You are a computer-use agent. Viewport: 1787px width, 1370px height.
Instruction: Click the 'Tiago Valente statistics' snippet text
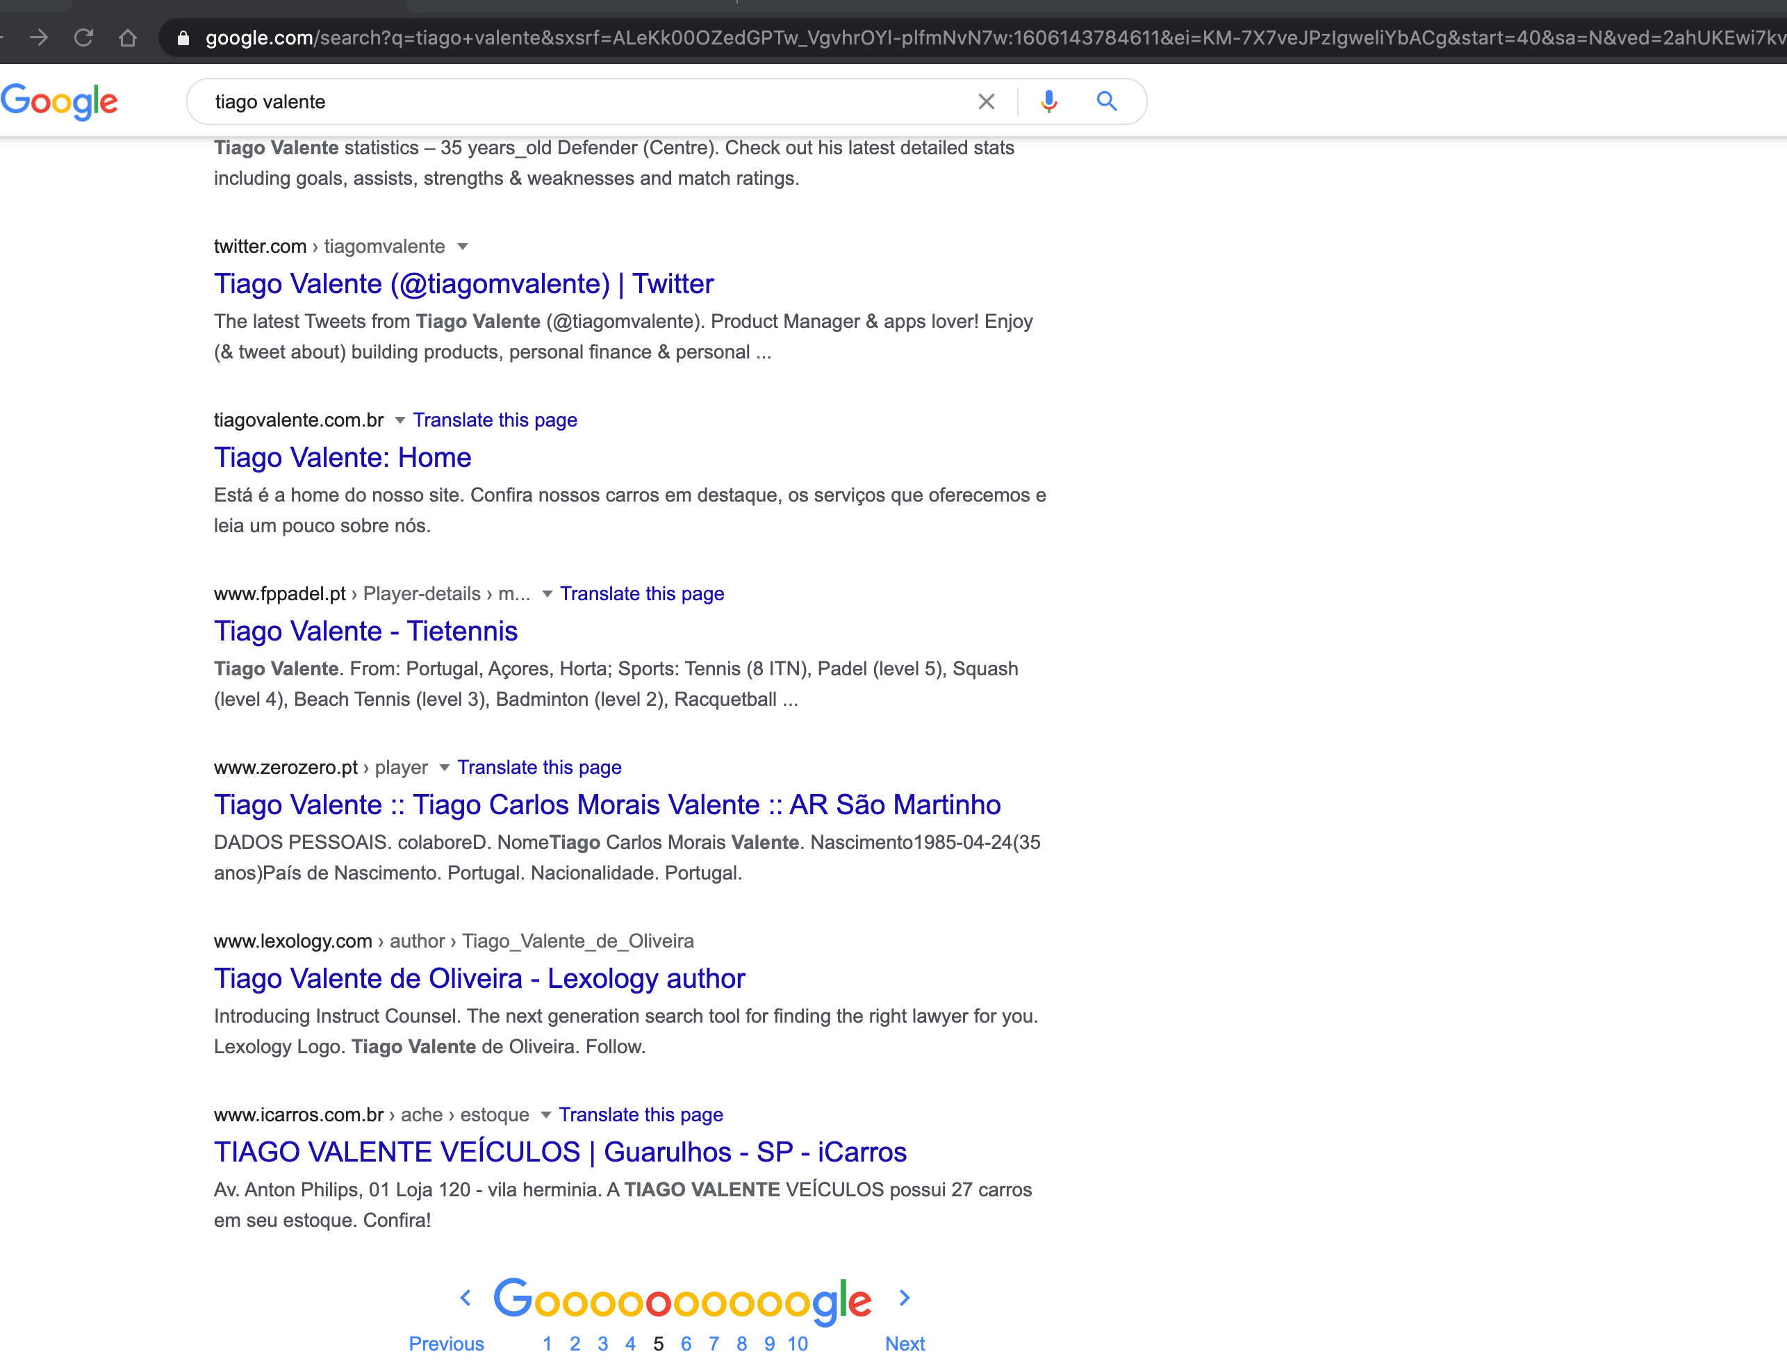tap(614, 163)
